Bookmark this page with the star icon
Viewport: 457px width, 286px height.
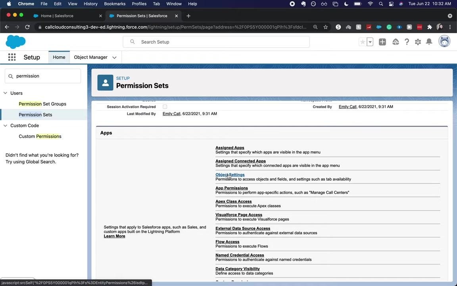326,27
